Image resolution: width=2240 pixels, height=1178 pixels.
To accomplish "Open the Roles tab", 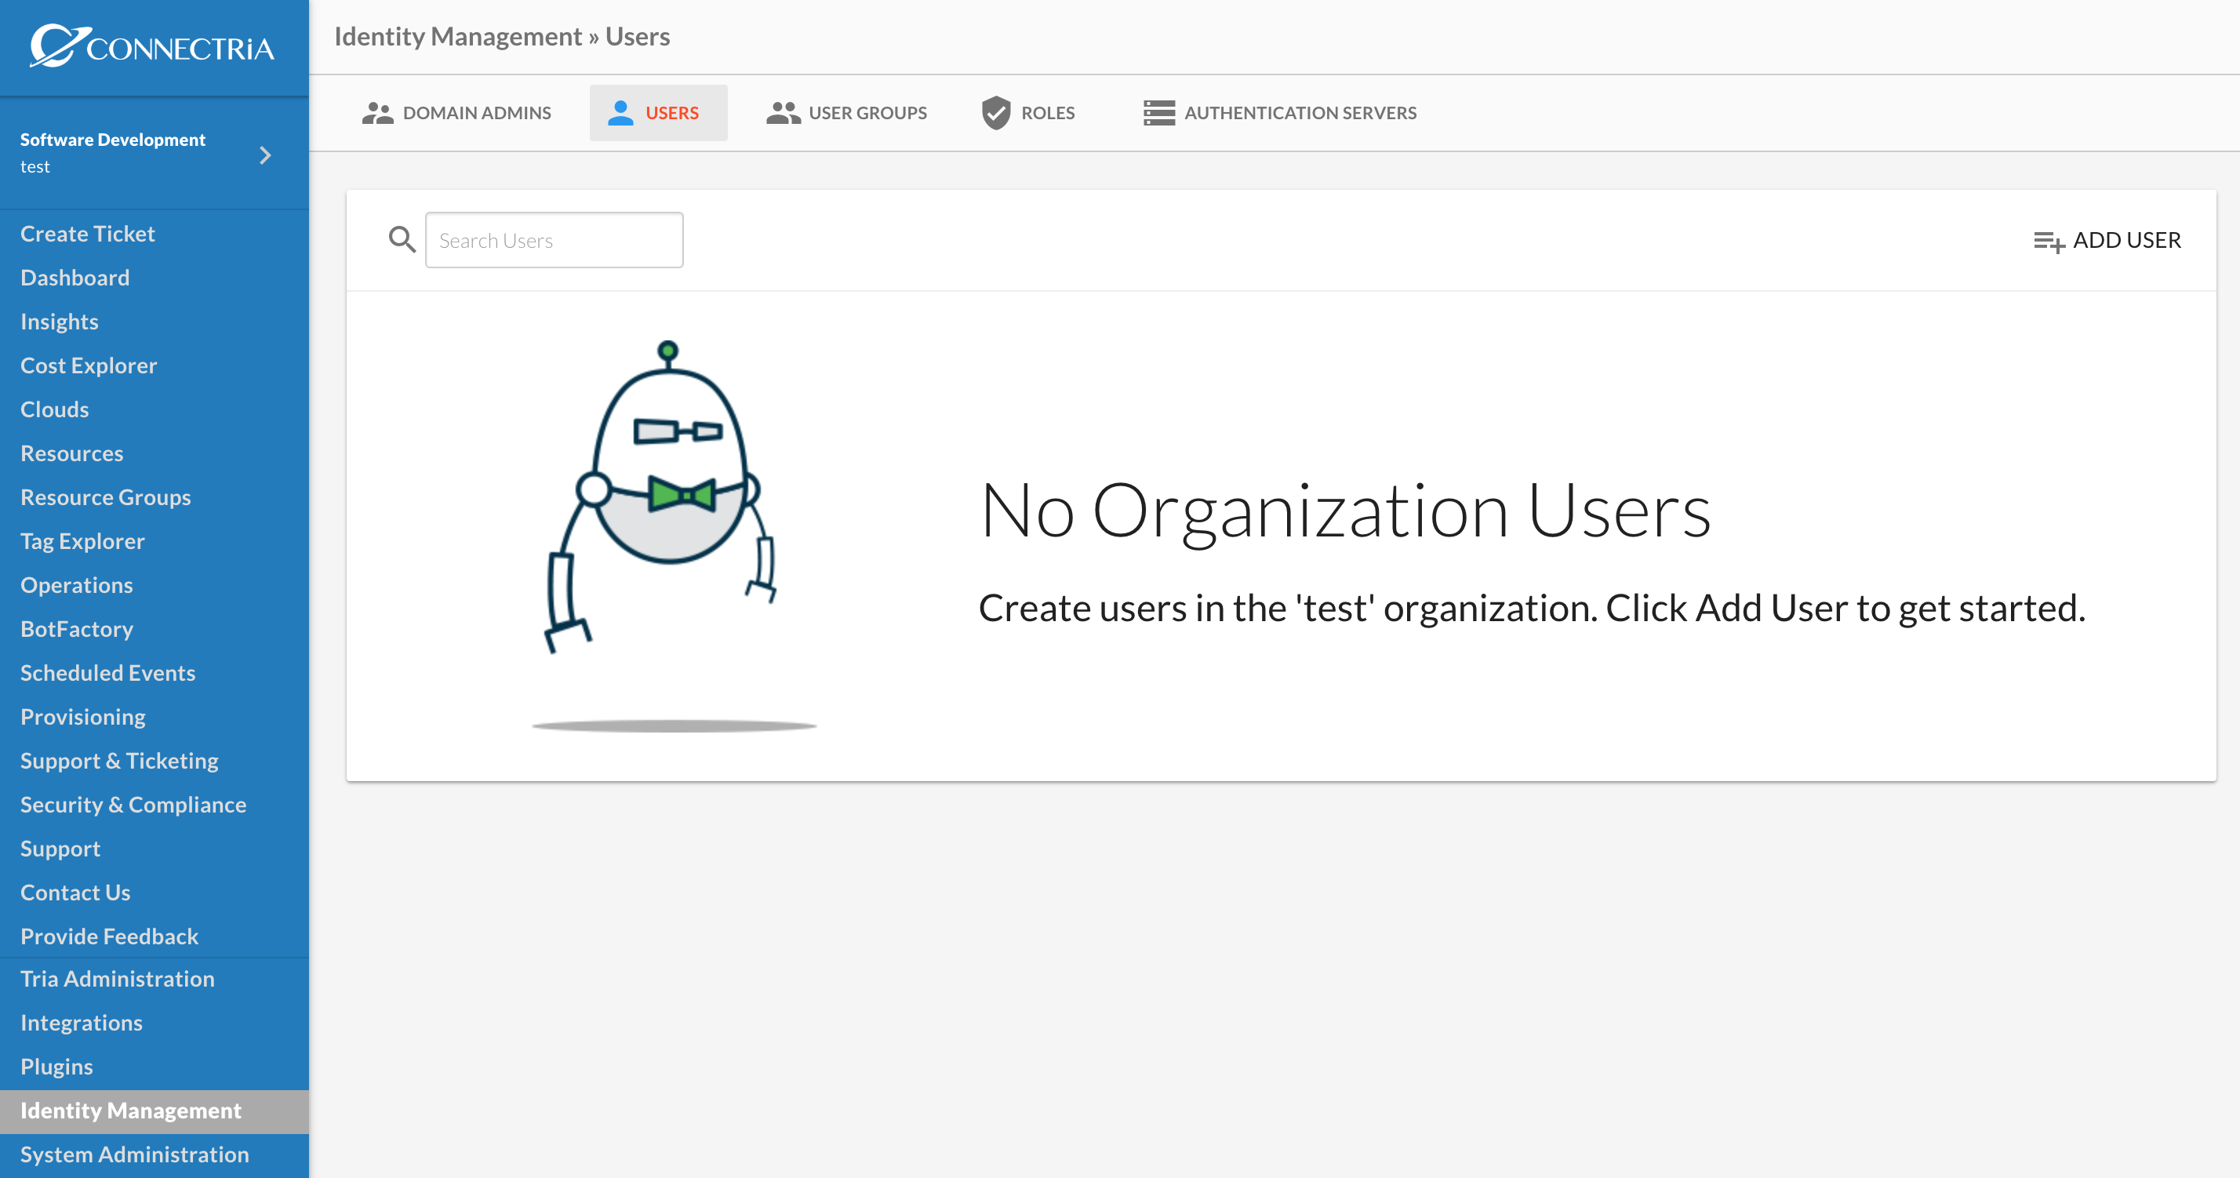I will click(1029, 113).
